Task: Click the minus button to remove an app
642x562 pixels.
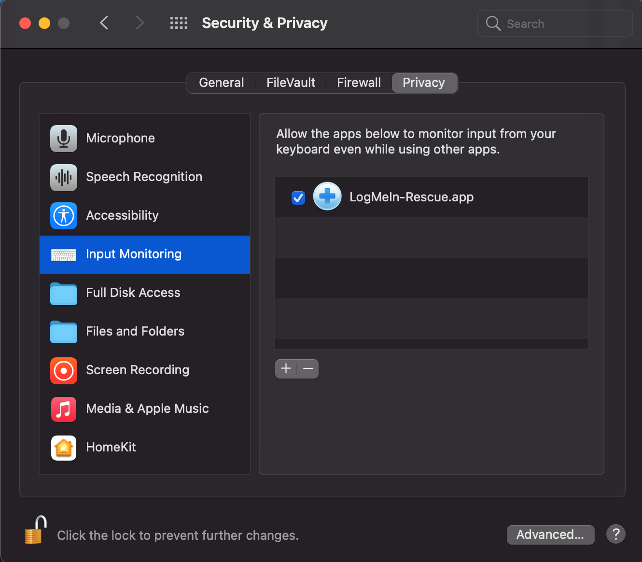Action: coord(308,368)
